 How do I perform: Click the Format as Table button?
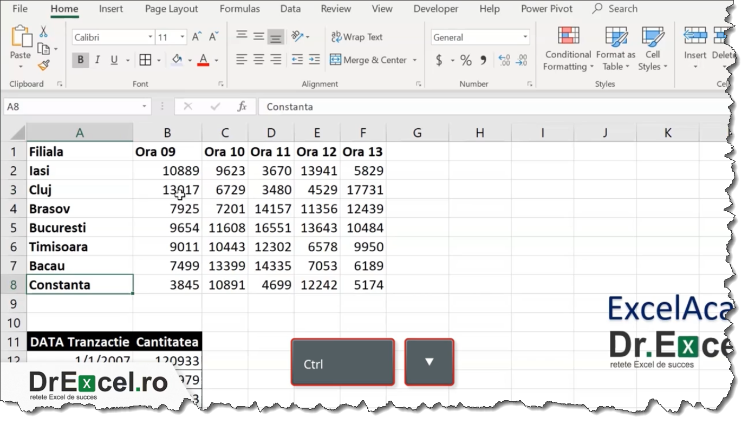[x=615, y=49]
